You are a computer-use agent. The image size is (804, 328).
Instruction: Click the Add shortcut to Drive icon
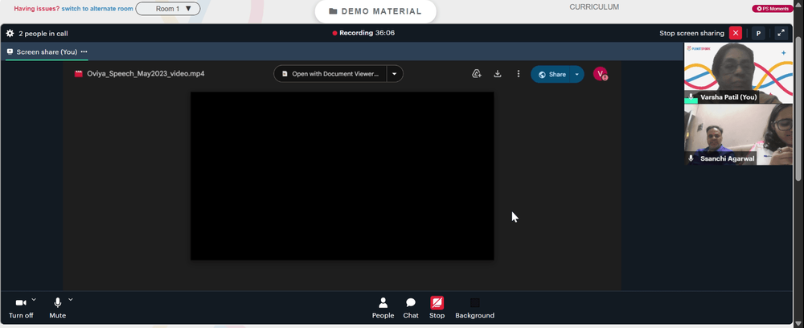tap(476, 74)
